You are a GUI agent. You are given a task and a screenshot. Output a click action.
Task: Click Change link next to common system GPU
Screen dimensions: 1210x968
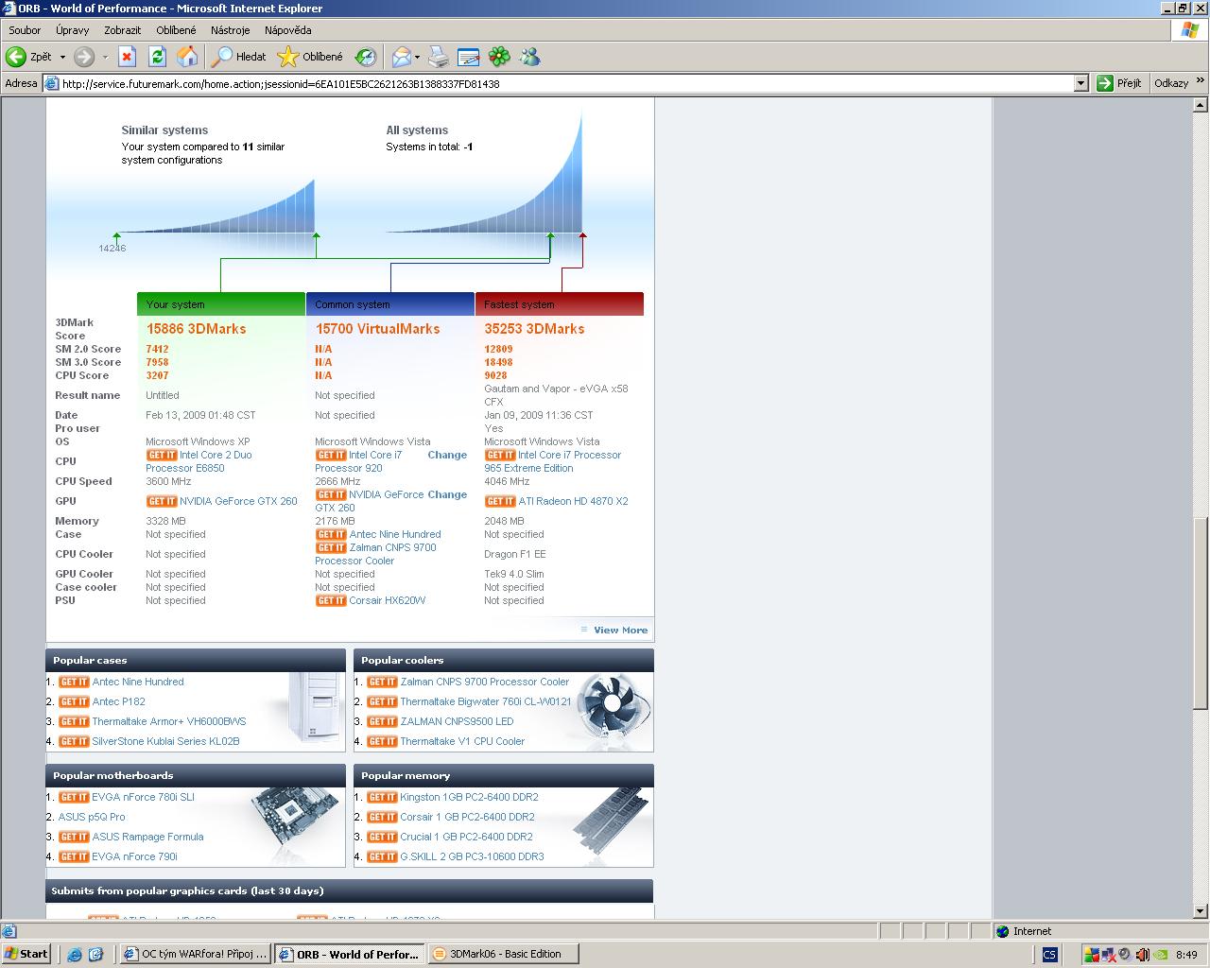point(447,494)
